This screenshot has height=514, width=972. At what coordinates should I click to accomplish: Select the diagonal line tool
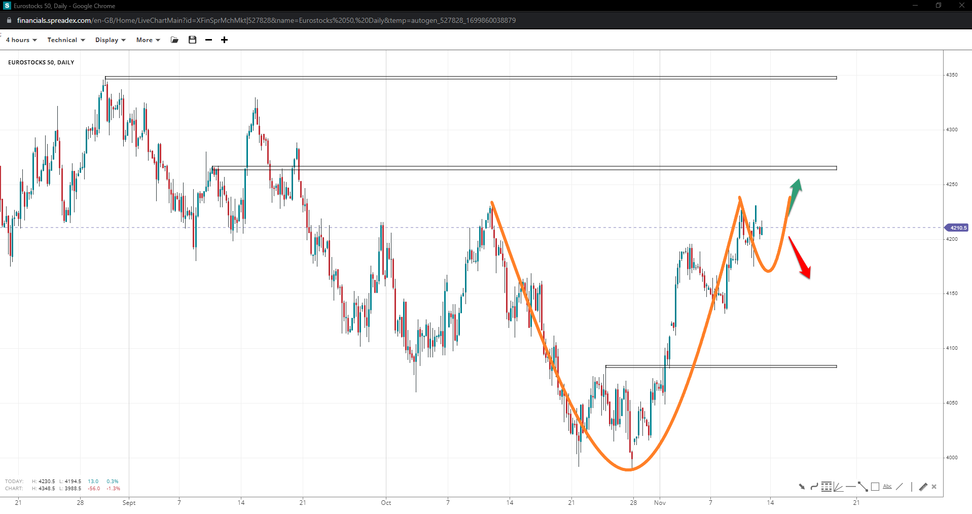tap(899, 487)
